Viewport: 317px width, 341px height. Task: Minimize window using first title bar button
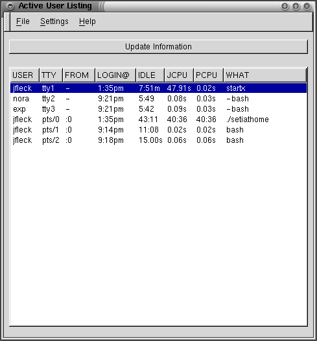(285, 6)
